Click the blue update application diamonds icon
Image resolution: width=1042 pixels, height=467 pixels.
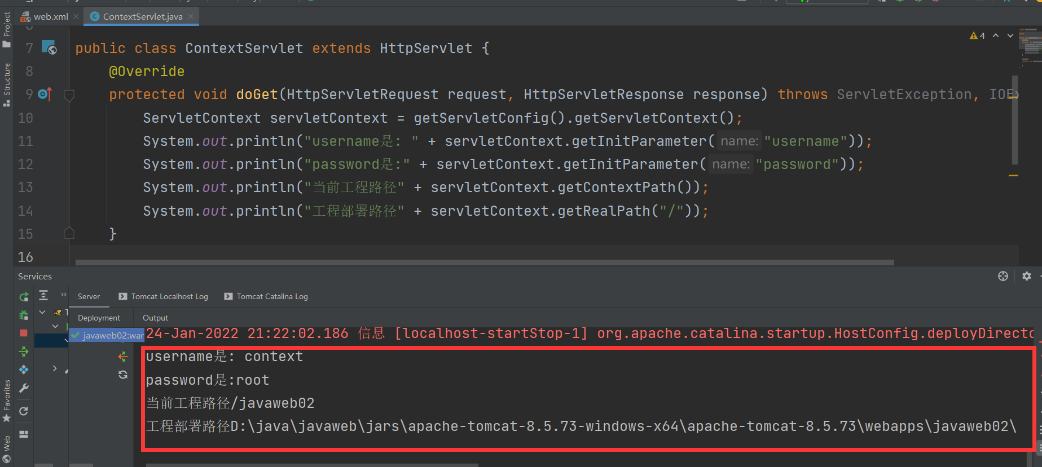click(24, 370)
